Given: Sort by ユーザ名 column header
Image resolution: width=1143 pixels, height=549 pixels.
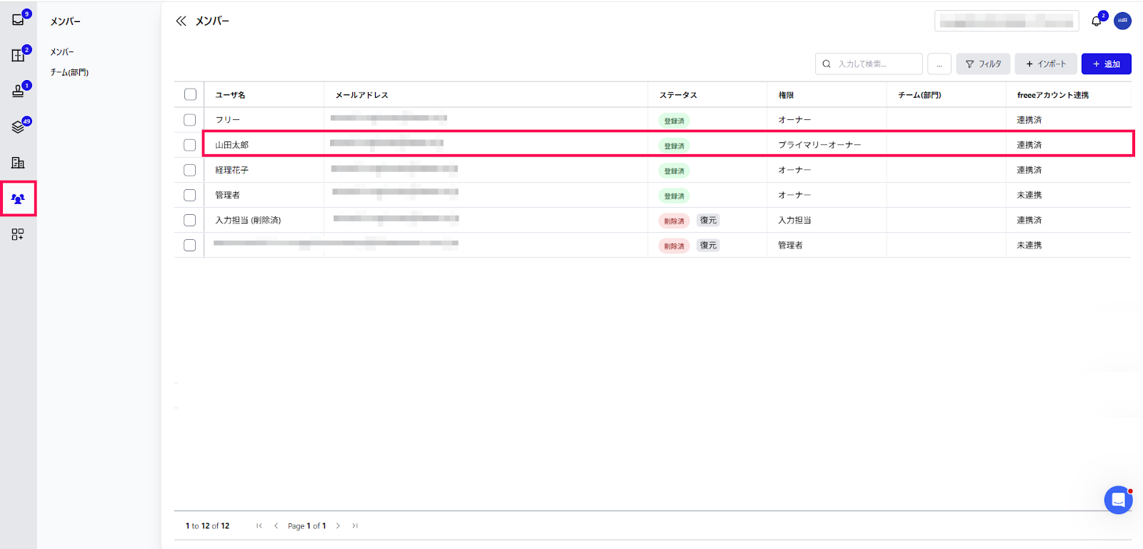Looking at the screenshot, I should pos(230,95).
